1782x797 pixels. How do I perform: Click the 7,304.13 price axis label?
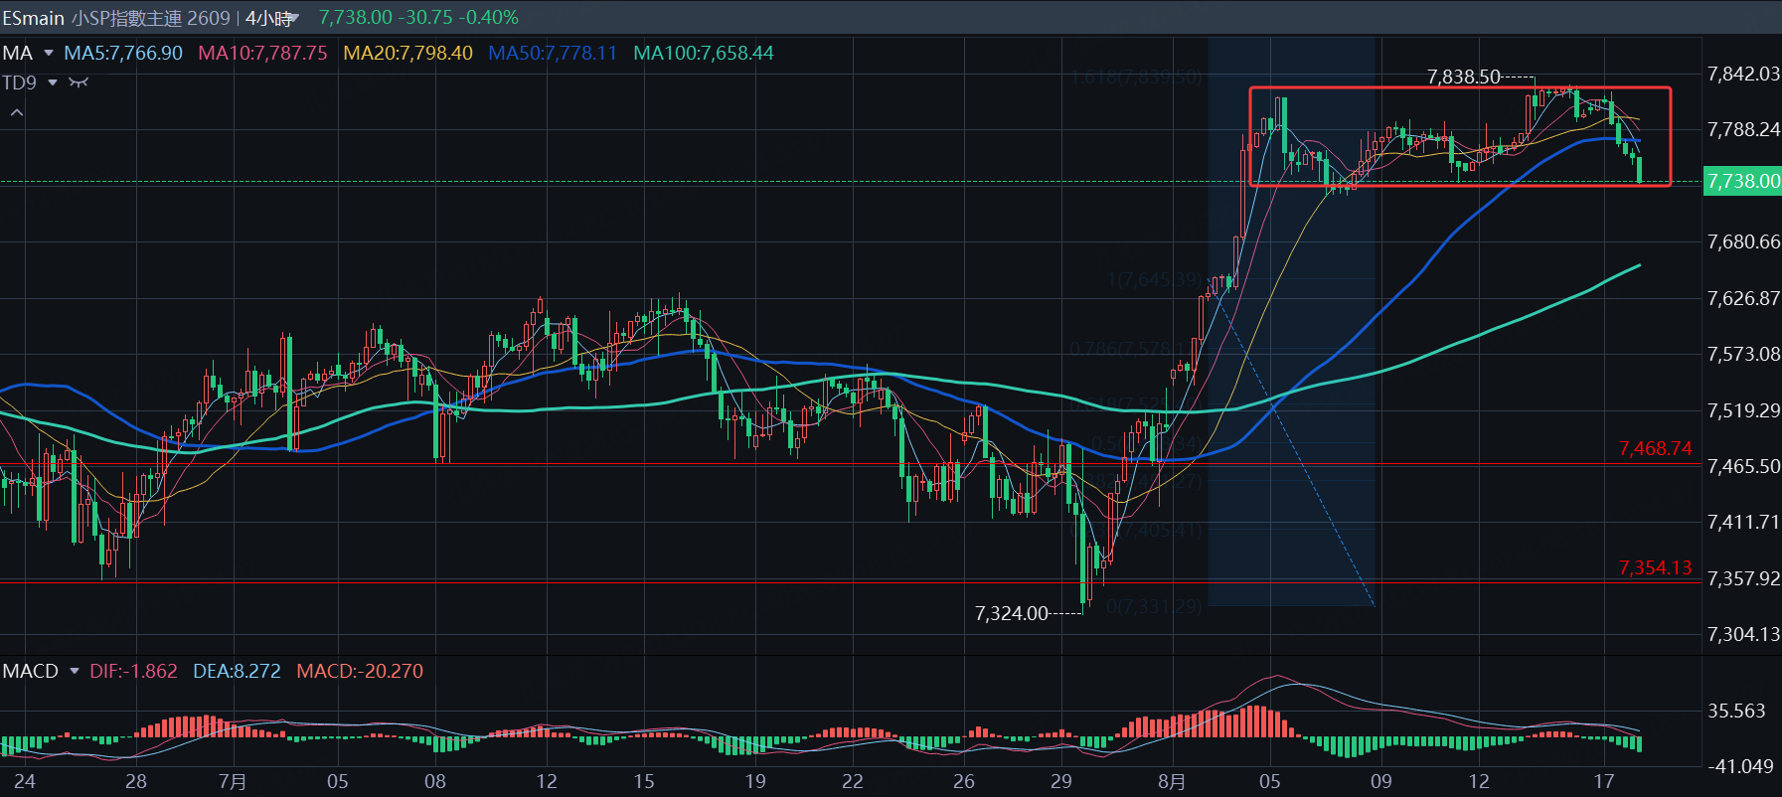pos(1743,635)
